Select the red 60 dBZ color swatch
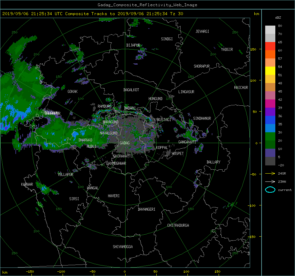This screenshot has height=276, width=295. click(270, 46)
